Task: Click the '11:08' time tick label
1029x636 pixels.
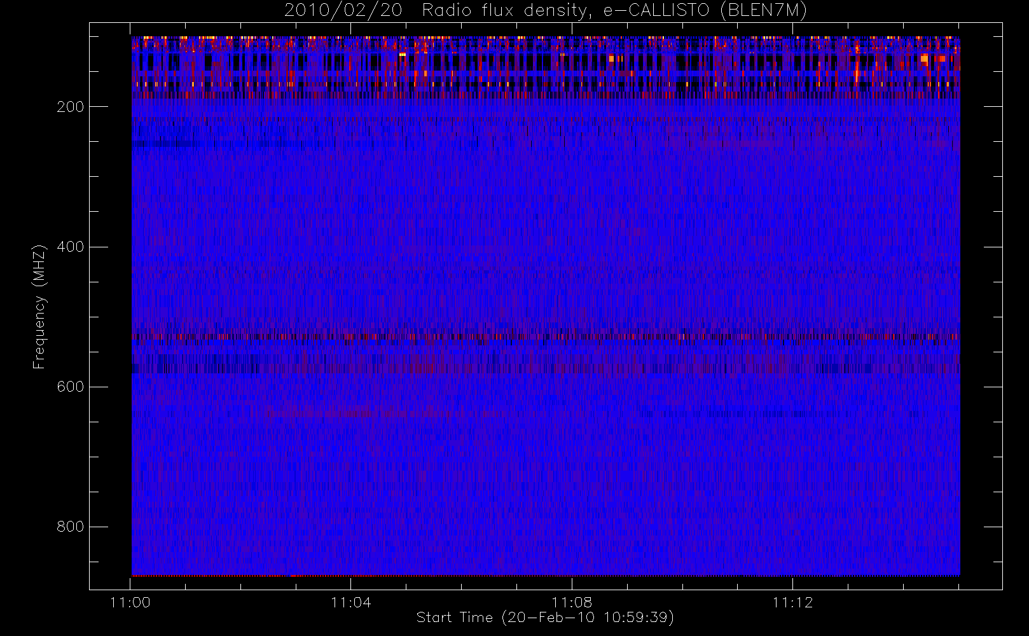Action: point(572,602)
